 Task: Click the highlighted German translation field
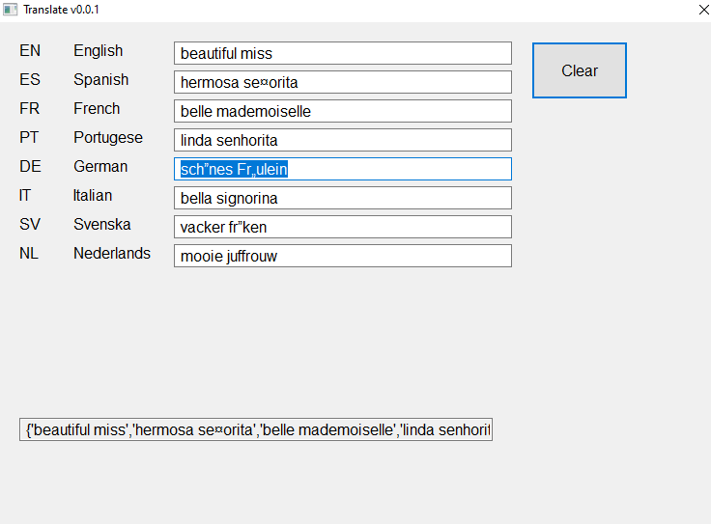[342, 169]
